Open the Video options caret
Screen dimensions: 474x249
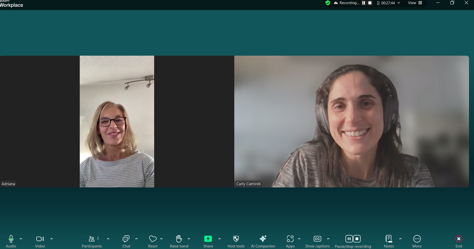pyautogui.click(x=52, y=239)
